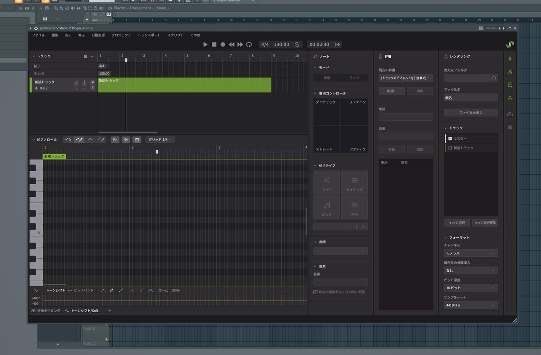Select the note pencil tool in piano roll
The height and width of the screenshot is (355, 541).
click(79, 140)
